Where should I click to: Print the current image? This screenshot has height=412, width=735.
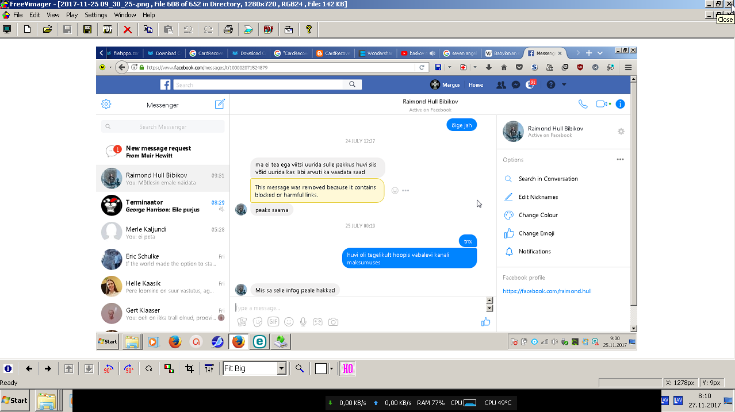pyautogui.click(x=228, y=29)
